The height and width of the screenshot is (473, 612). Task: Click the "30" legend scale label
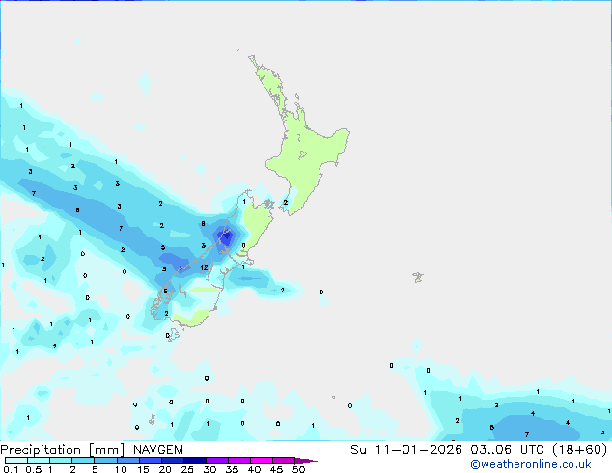[x=209, y=469]
